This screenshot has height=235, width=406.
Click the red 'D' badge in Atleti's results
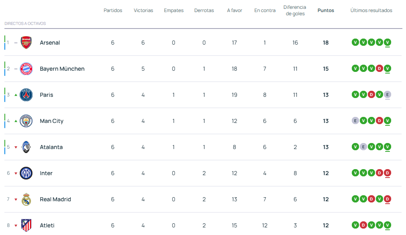point(363,225)
